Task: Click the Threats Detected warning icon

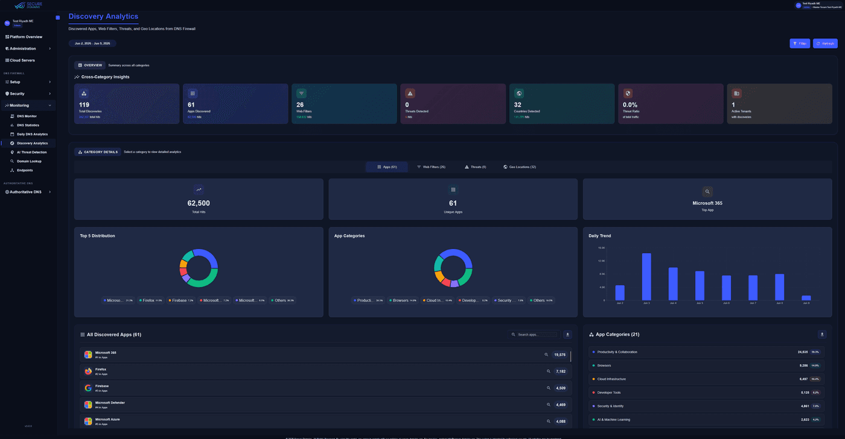Action: 410,93
